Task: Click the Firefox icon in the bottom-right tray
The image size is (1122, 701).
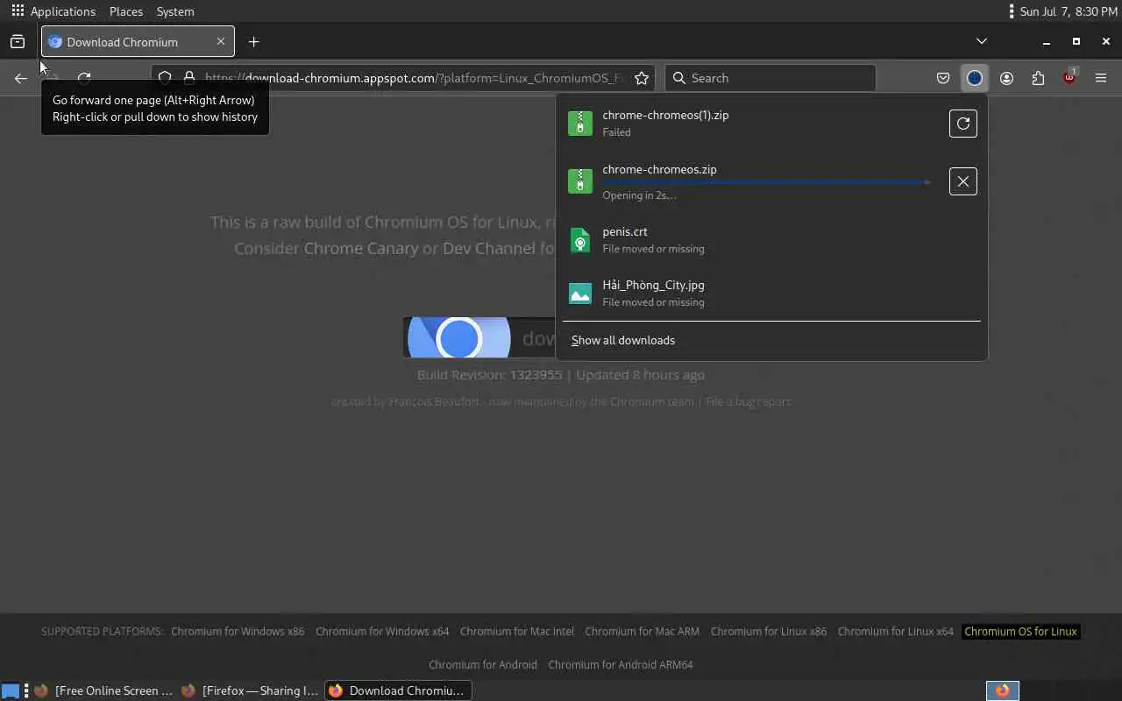Action: click(x=1002, y=690)
